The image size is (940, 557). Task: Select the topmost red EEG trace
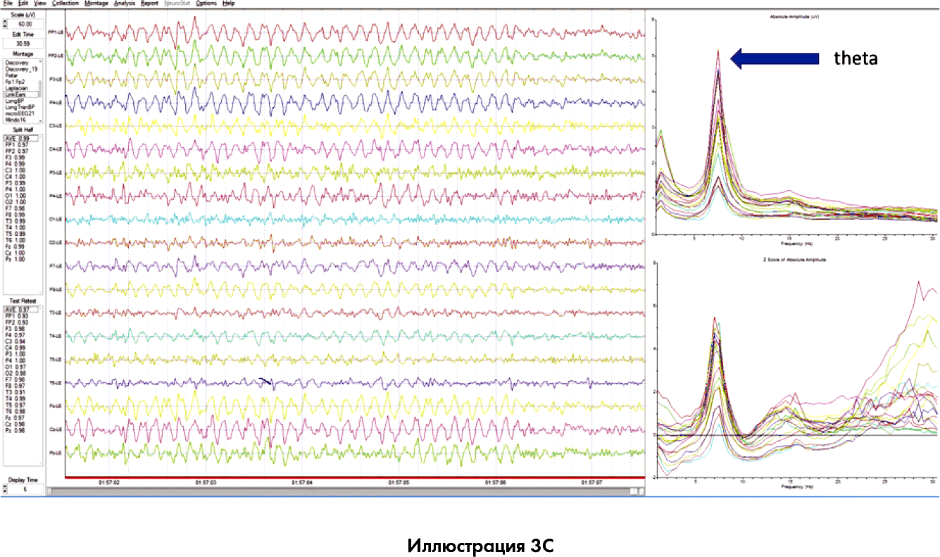point(352,32)
